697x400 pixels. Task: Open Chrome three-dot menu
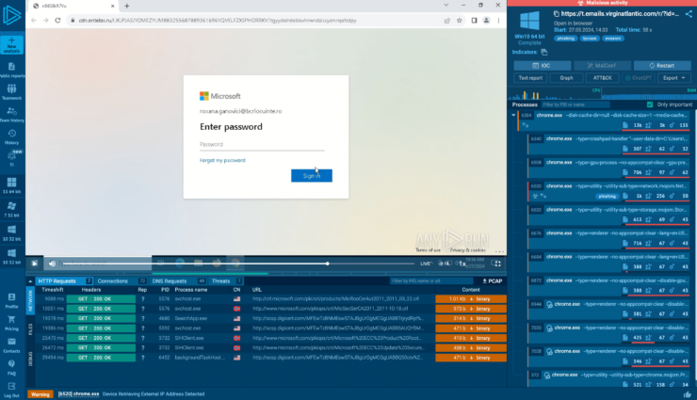tap(498, 21)
